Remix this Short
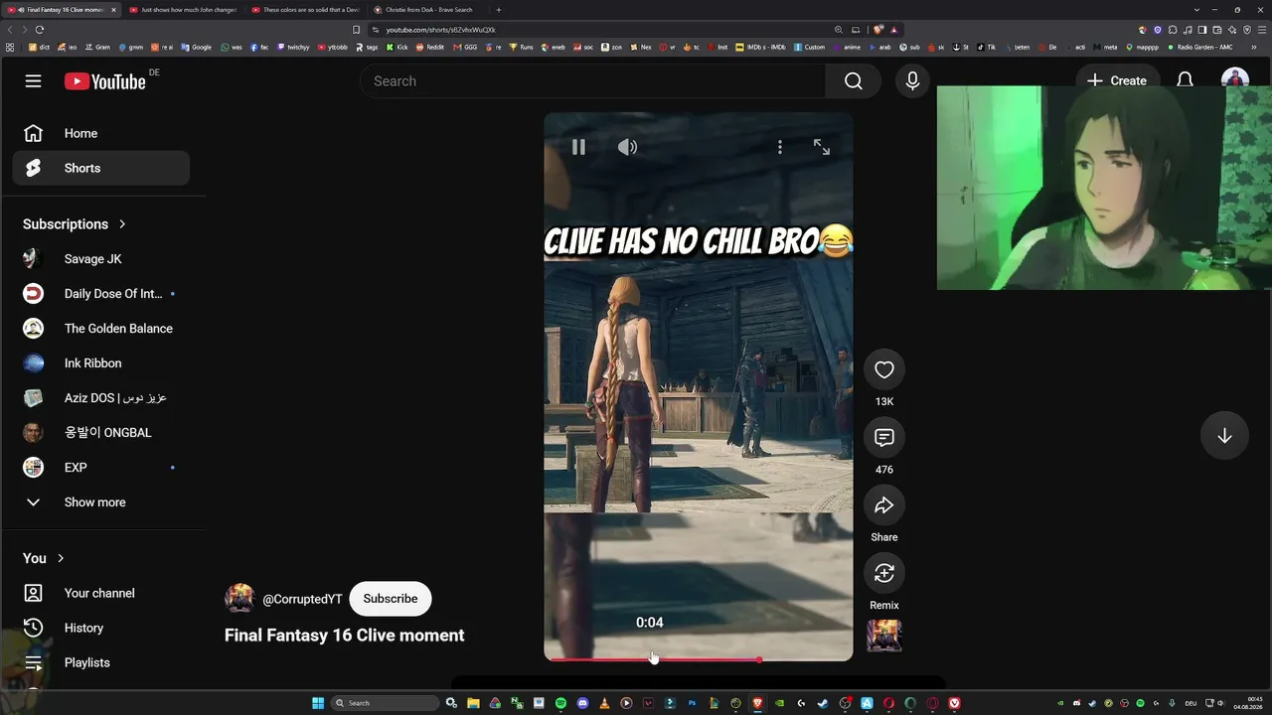This screenshot has width=1272, height=715. point(884,573)
